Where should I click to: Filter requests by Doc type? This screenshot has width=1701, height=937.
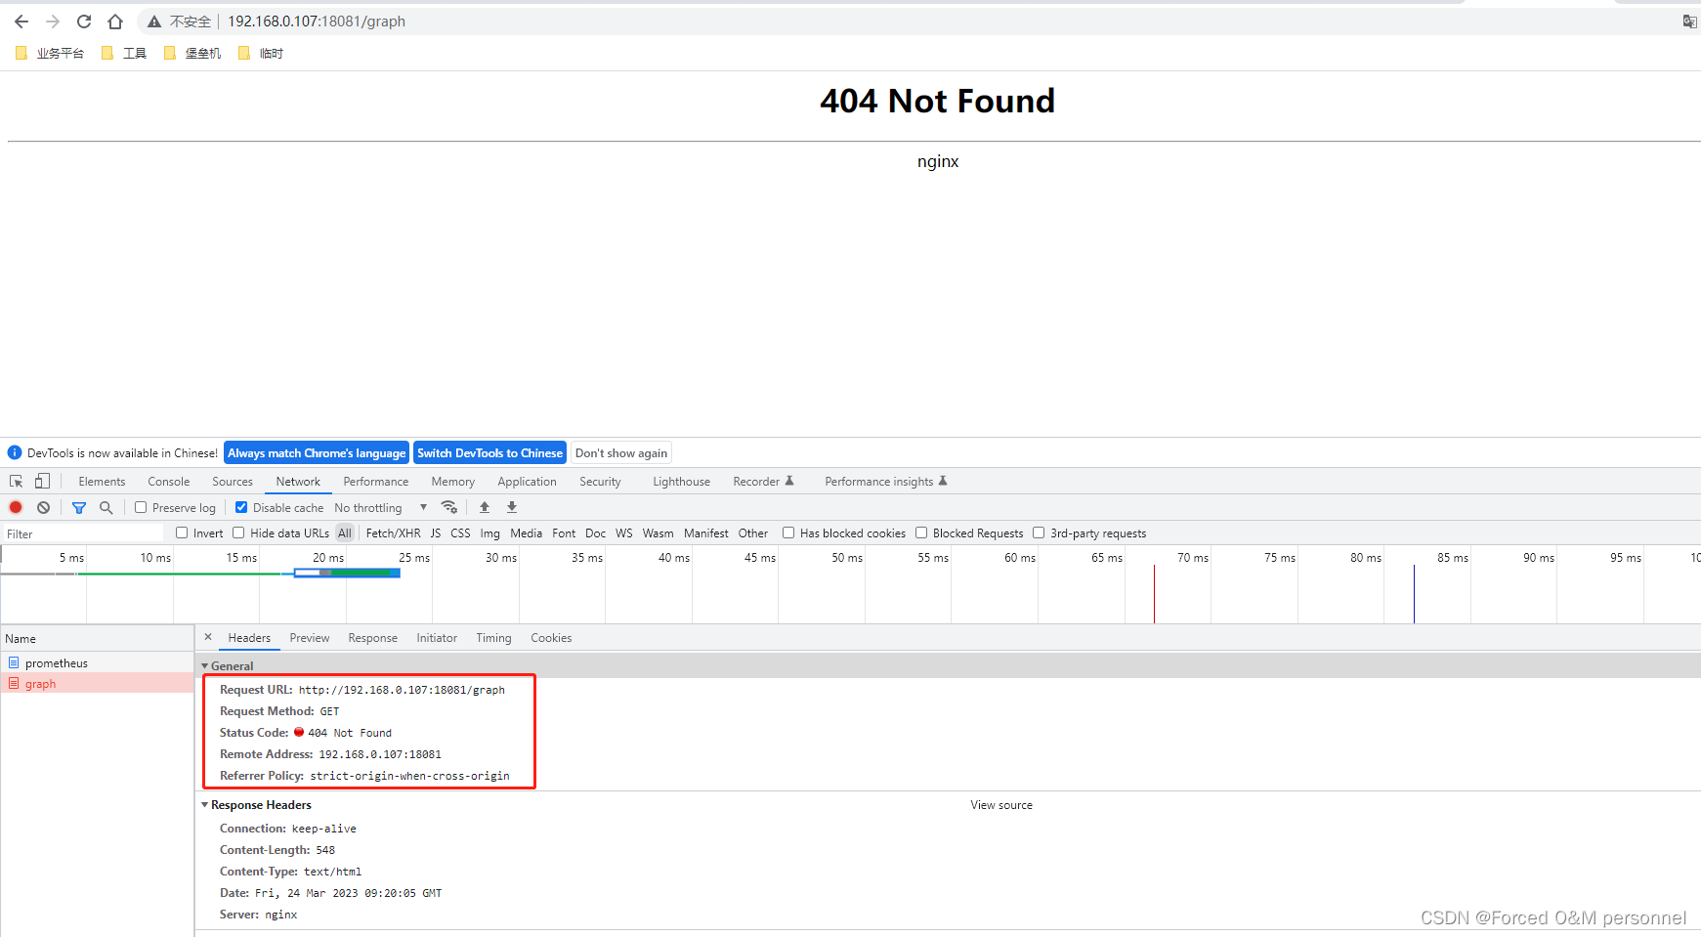point(596,533)
